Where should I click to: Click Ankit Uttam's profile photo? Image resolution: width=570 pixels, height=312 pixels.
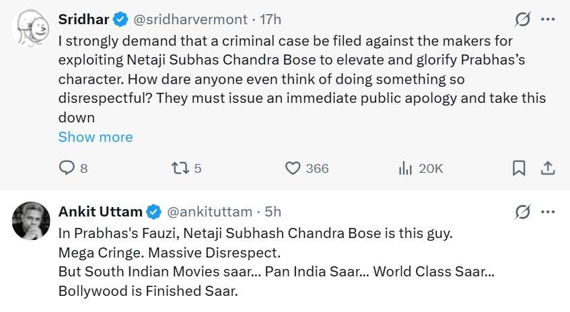click(31, 221)
